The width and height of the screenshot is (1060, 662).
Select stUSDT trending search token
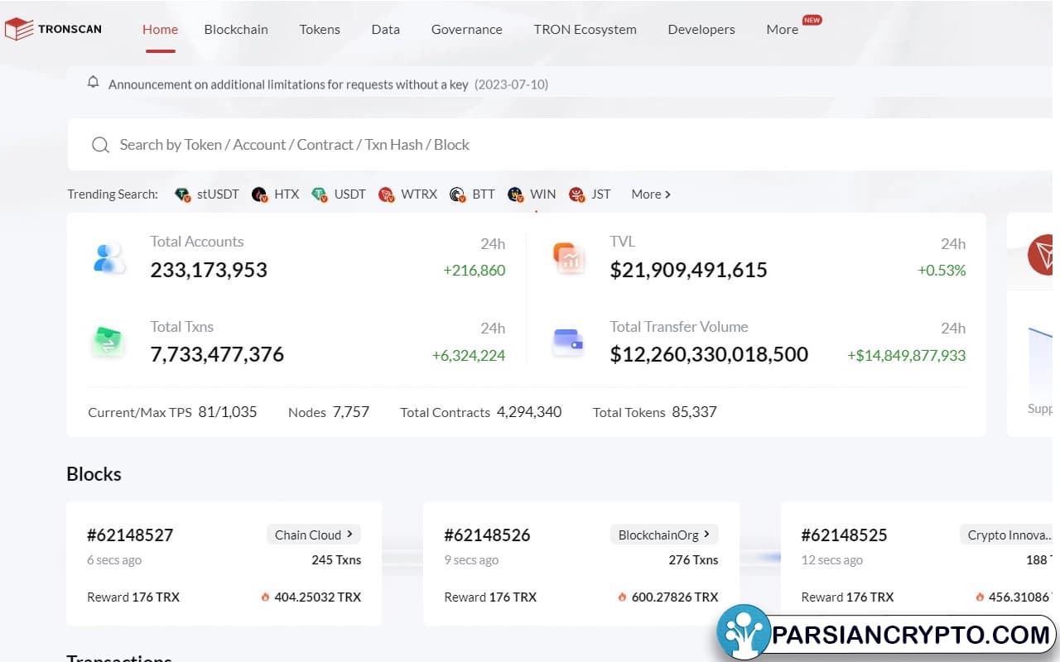[x=208, y=194]
